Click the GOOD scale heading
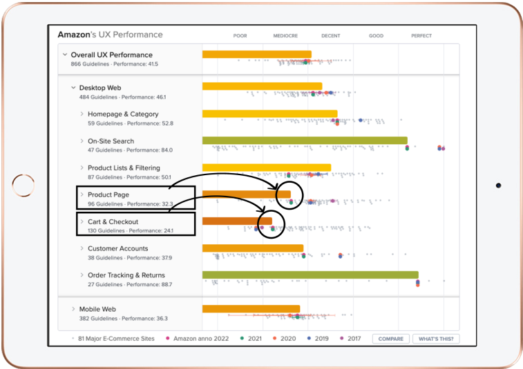 [377, 36]
